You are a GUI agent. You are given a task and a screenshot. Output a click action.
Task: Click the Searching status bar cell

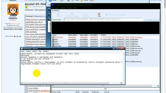[x=85, y=92]
